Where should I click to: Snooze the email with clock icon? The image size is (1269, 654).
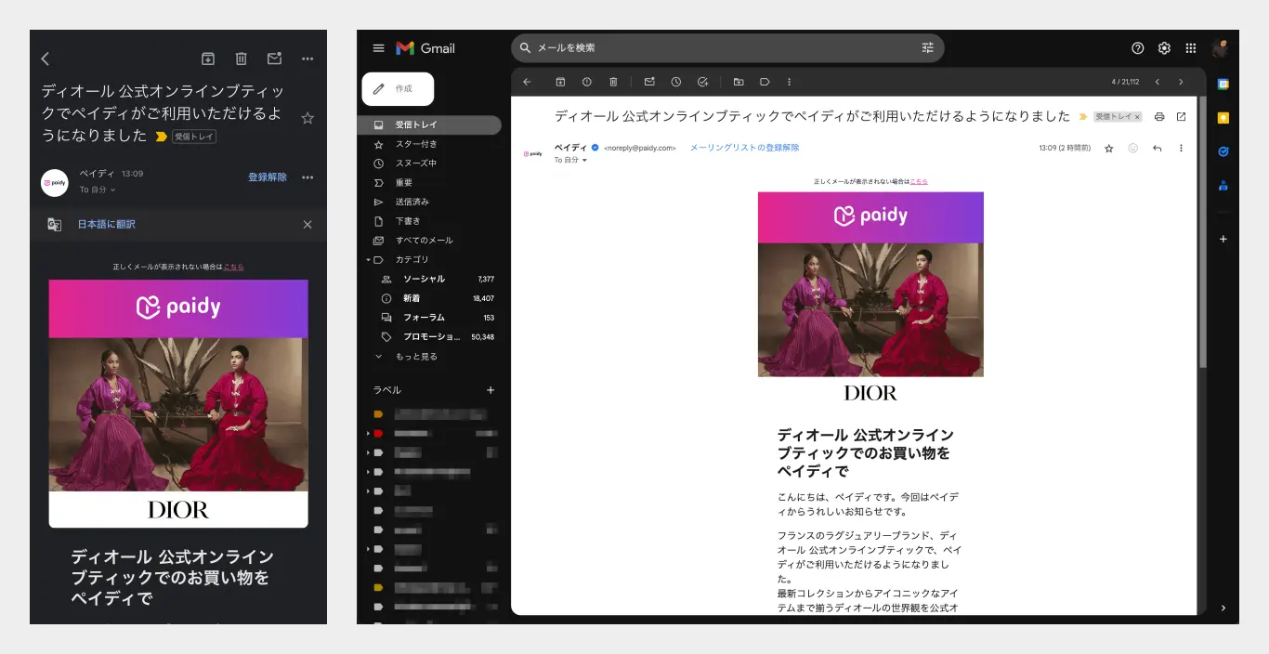point(675,82)
